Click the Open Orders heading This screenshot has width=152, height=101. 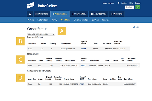[x=33, y=54]
